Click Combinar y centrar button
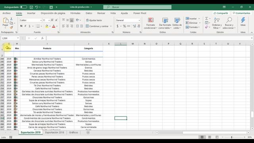The height and width of the screenshot is (143, 254). pyautogui.click(x=97, y=26)
